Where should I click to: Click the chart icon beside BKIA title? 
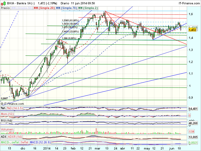point(3,2)
